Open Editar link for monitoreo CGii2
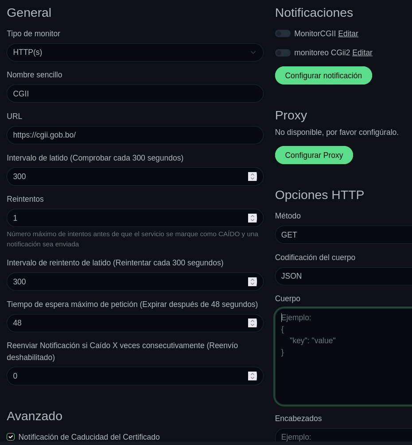This screenshot has height=445, width=412. tap(362, 53)
